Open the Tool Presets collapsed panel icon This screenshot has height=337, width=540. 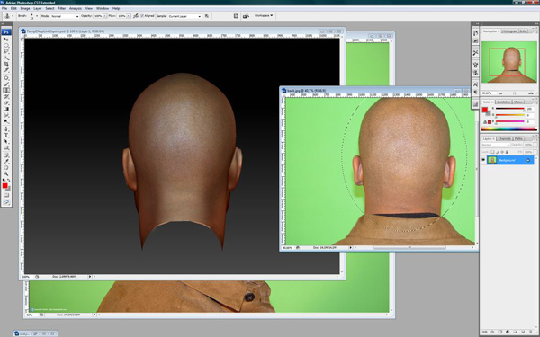point(475,53)
